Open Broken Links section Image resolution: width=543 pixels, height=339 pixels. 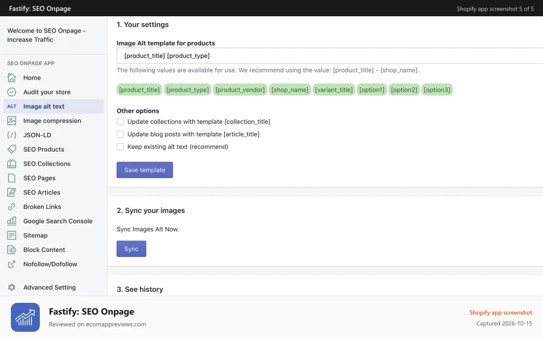(x=53, y=207)
